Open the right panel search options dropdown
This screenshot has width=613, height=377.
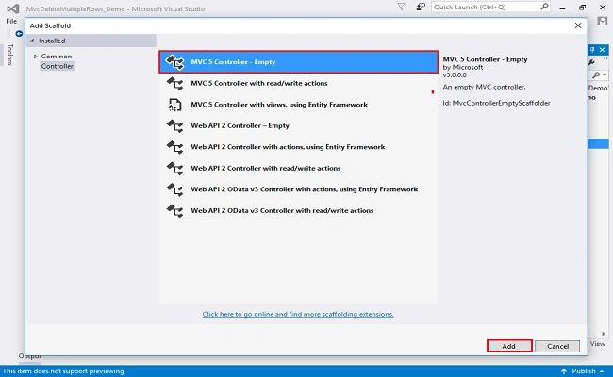coord(605,75)
